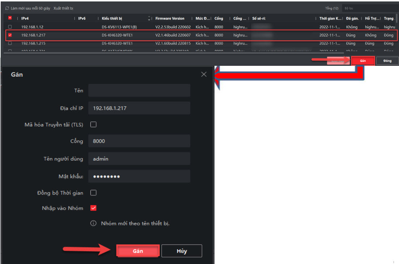Toggle the select-all checkbox in table header
The width and height of the screenshot is (399, 264).
click(10, 18)
